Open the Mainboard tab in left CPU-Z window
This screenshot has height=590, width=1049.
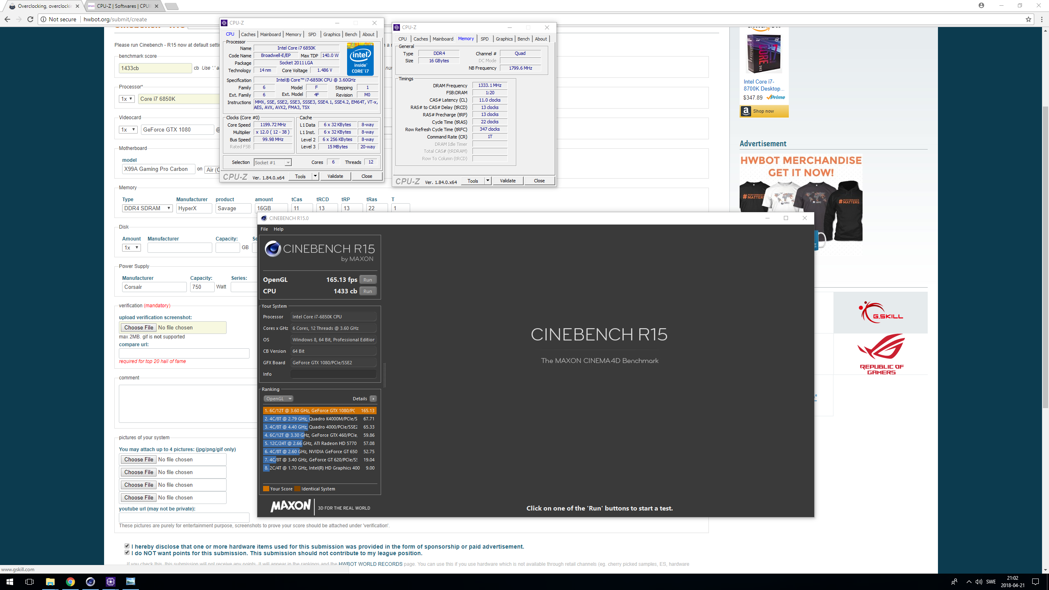[270, 34]
